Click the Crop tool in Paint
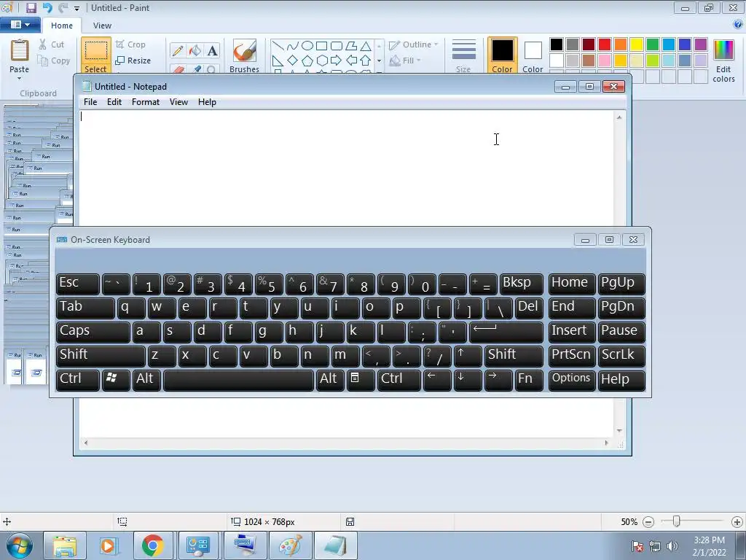The height and width of the screenshot is (560, 746). point(130,44)
